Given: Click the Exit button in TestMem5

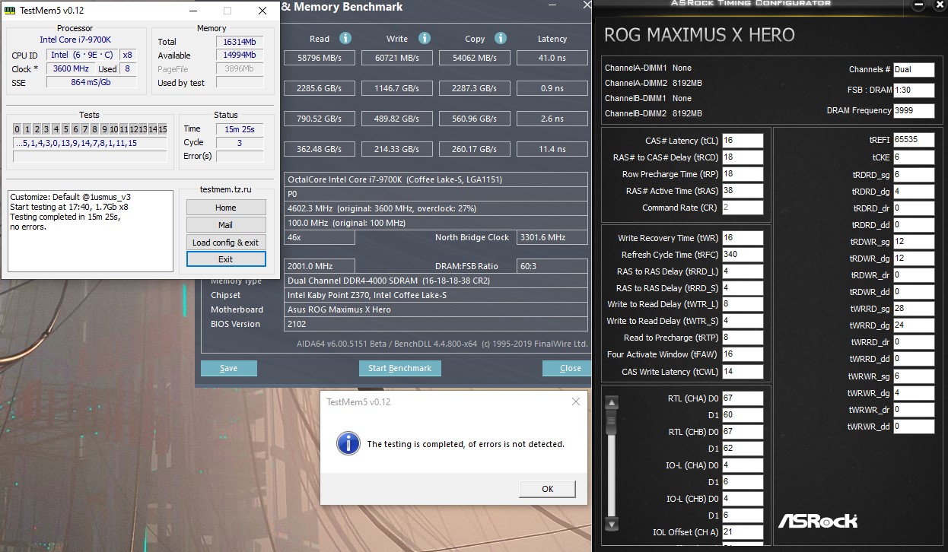Looking at the screenshot, I should point(226,259).
